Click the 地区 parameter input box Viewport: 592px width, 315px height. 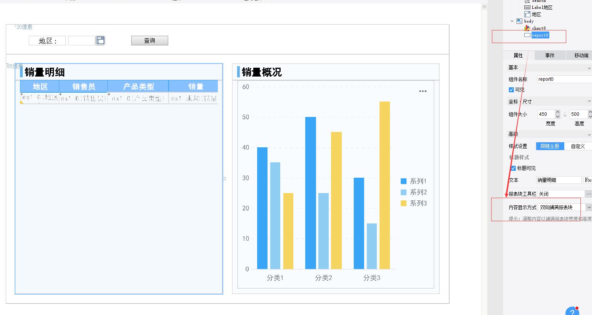click(82, 40)
